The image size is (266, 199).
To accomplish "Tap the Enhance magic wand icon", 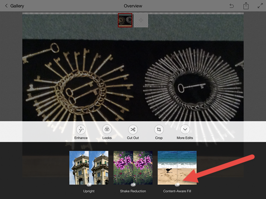I will click(x=81, y=129).
